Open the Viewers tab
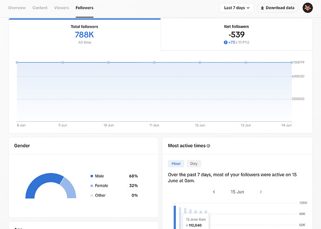The height and width of the screenshot is (229, 321). pyautogui.click(x=61, y=8)
